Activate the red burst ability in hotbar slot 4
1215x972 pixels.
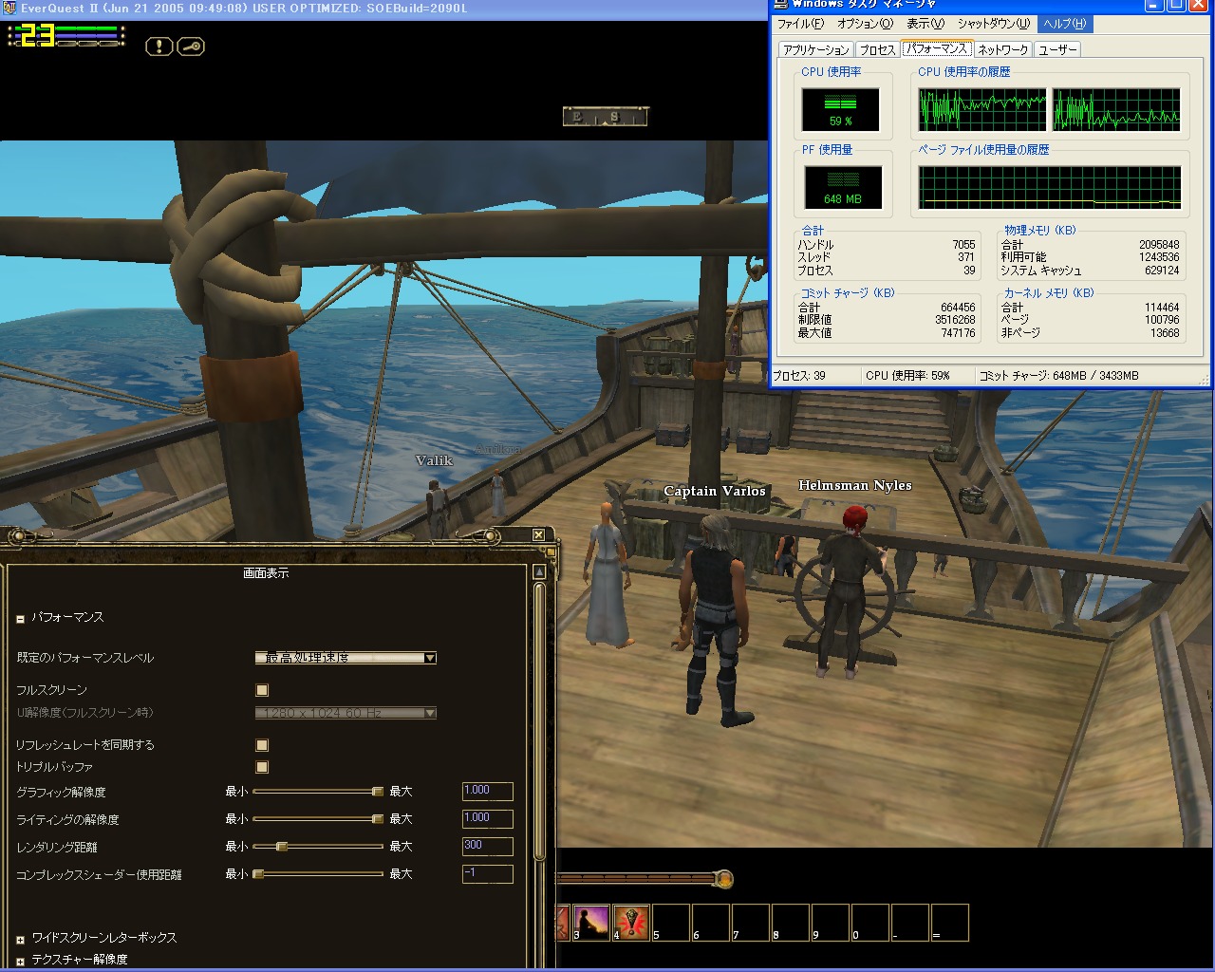(x=630, y=923)
